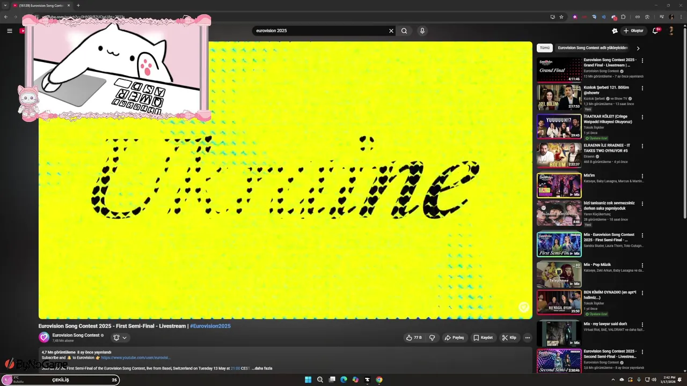
Task: Open Chrome extensions puzzle icon
Action: pos(624,17)
